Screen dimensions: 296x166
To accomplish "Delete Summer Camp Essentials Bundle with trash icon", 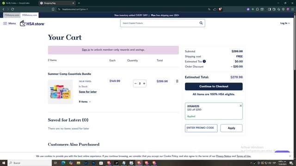I will point(177,81).
